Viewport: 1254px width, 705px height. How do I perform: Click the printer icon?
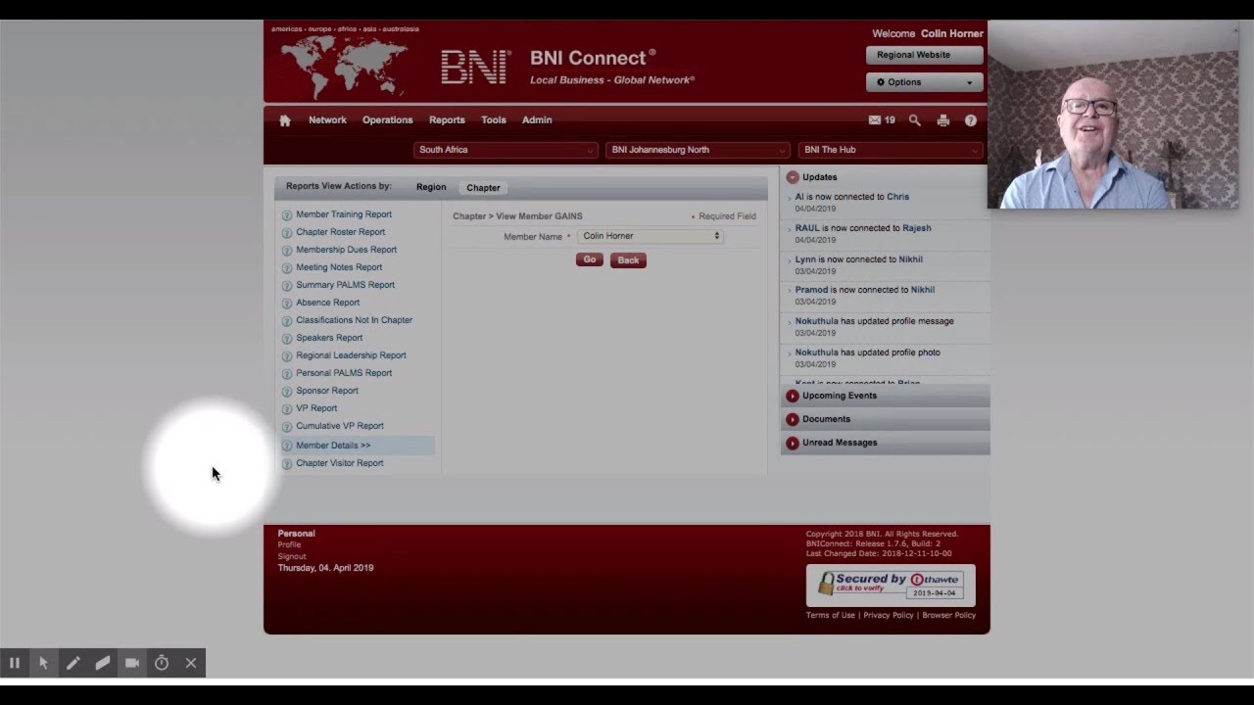(x=942, y=120)
